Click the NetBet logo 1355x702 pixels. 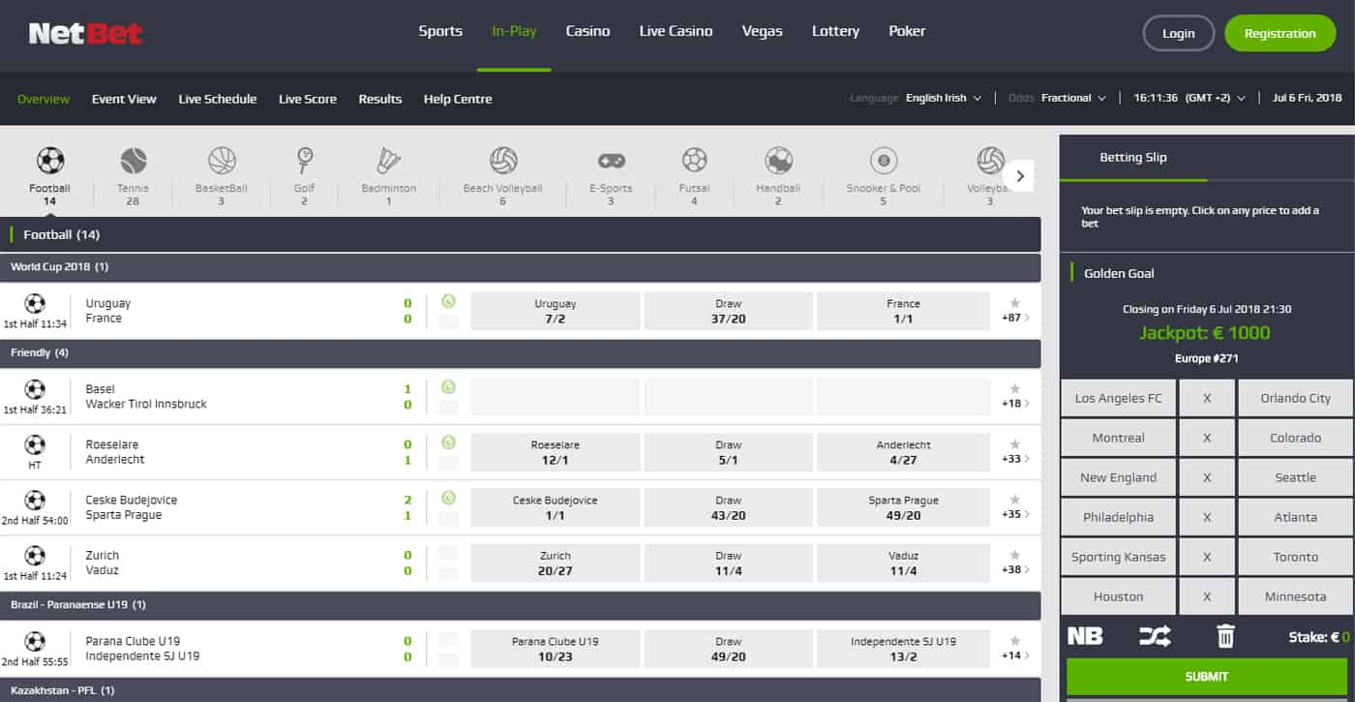click(x=85, y=34)
